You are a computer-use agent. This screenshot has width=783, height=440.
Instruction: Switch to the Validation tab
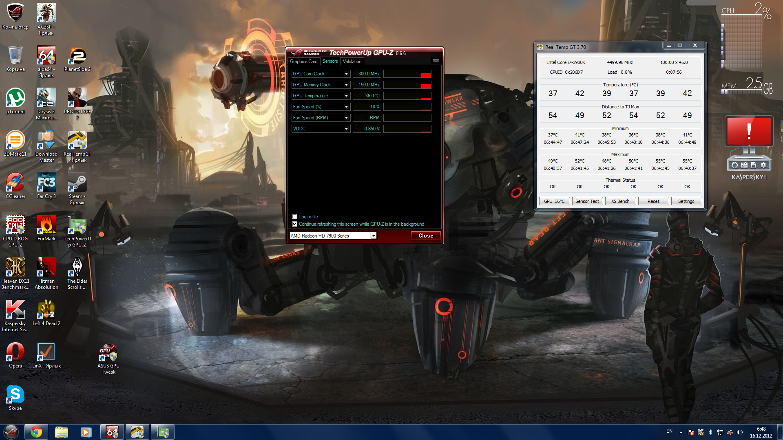(352, 62)
